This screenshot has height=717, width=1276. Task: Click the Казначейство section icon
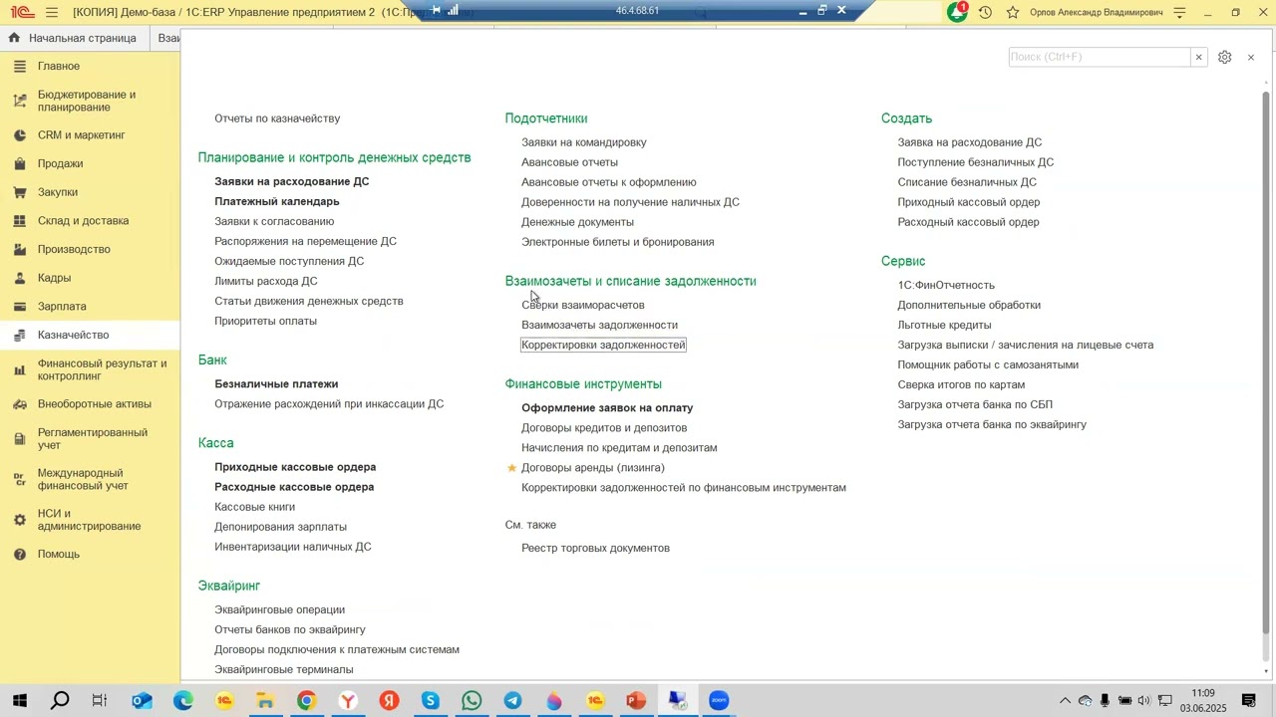click(x=20, y=336)
